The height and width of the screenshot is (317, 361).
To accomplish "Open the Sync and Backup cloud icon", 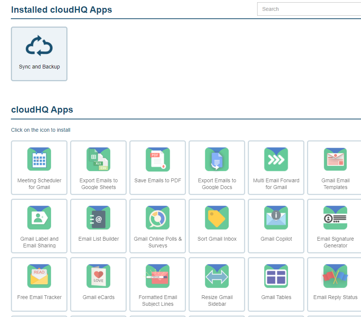I will [x=39, y=46].
